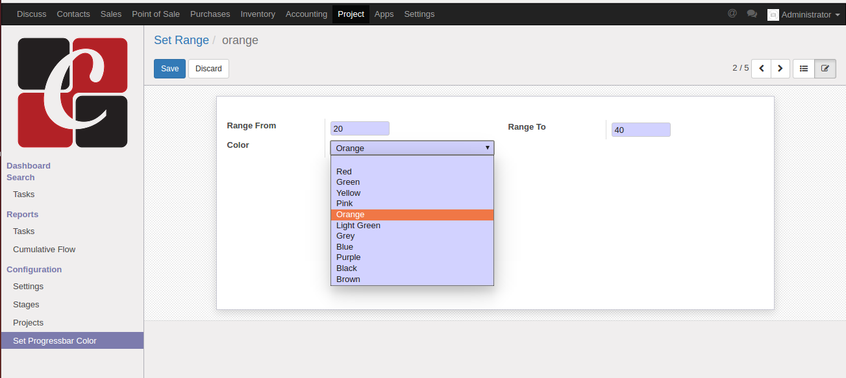Save the range record
The image size is (846, 378).
pos(169,69)
